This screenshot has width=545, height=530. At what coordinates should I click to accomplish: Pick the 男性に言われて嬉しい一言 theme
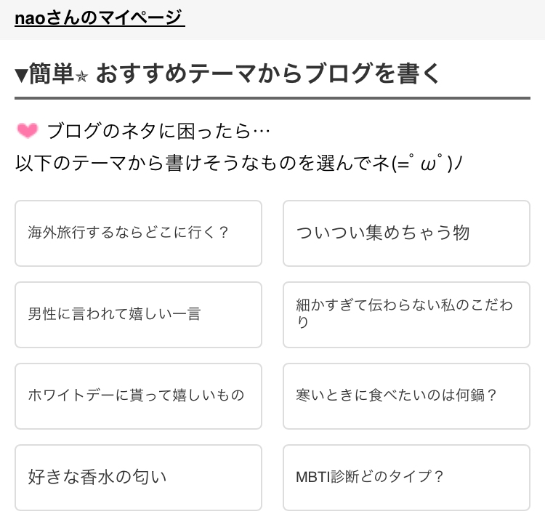(138, 315)
